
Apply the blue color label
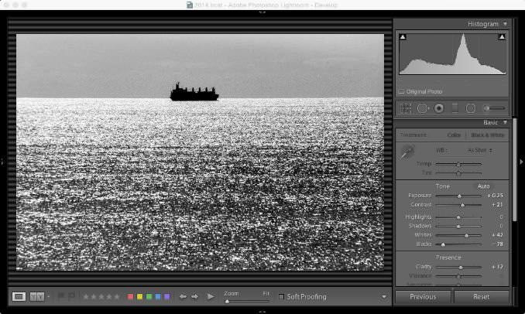(158, 297)
